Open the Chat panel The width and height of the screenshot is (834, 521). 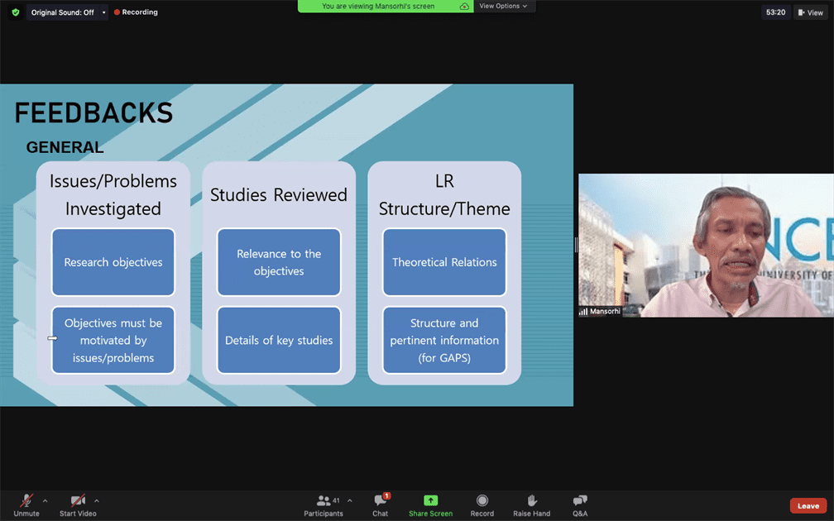click(x=380, y=504)
